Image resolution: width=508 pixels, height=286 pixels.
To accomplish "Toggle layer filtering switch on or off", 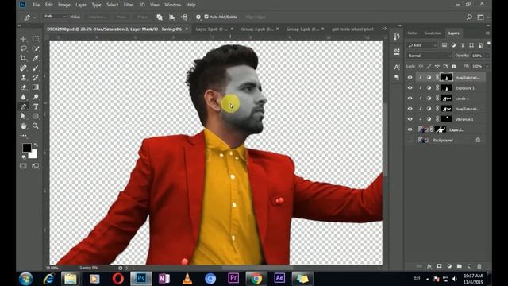I will (x=489, y=44).
